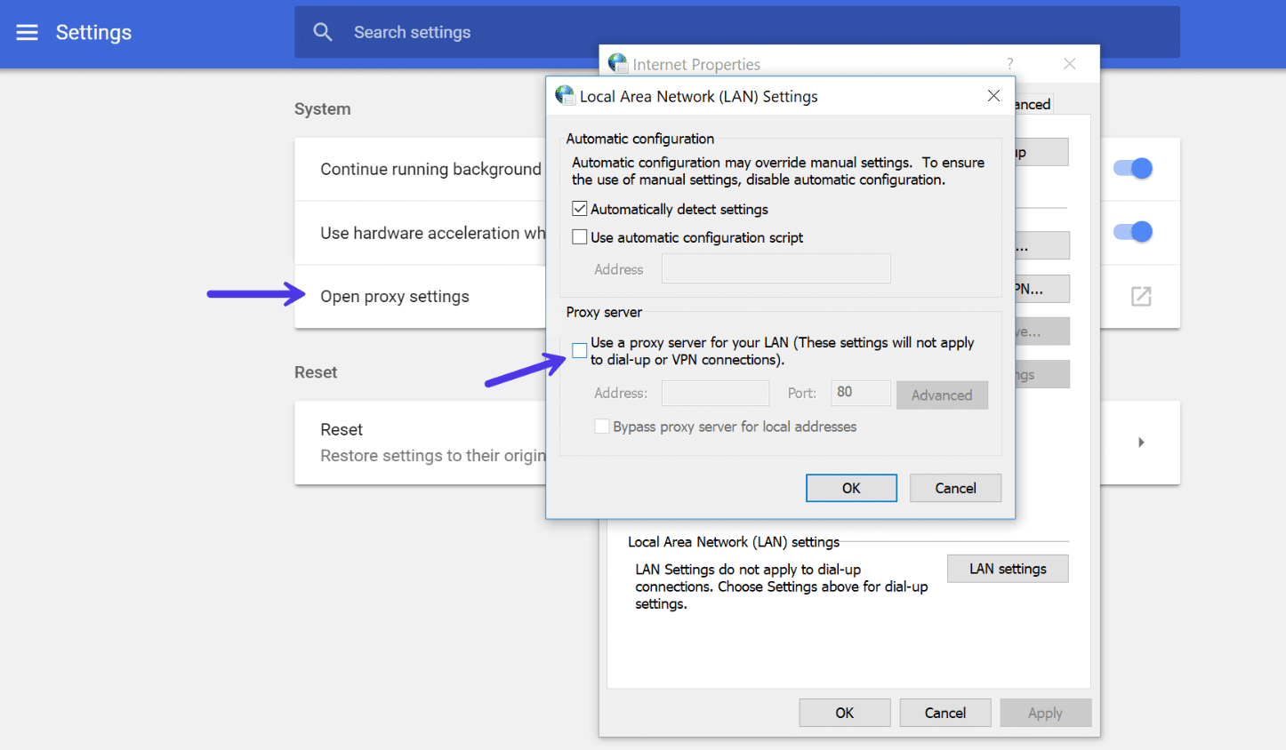Turn off the Continue running background apps toggle

coord(1131,168)
